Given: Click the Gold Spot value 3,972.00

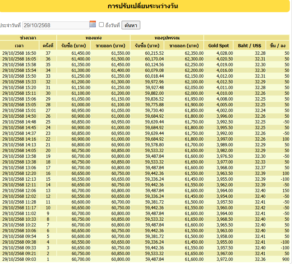Looking at the screenshot, I should pyautogui.click(x=225, y=259).
